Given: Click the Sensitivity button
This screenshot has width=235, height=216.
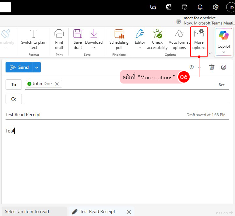Looking at the screenshot, I should [7, 39].
